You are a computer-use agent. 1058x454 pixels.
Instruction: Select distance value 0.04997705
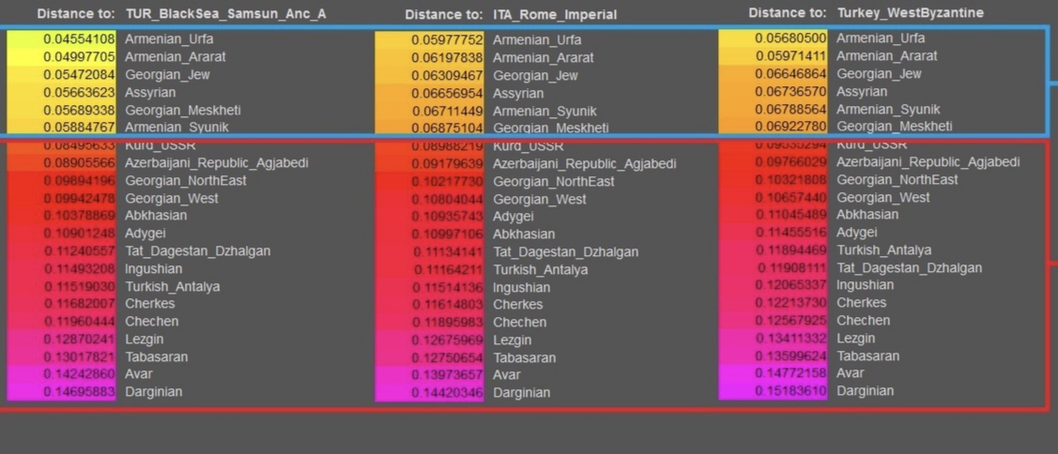[80, 56]
